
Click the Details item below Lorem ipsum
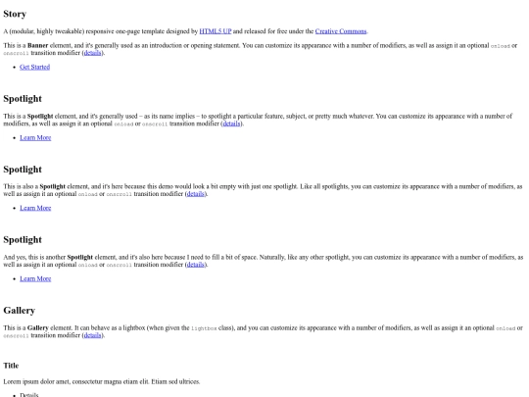click(x=29, y=395)
